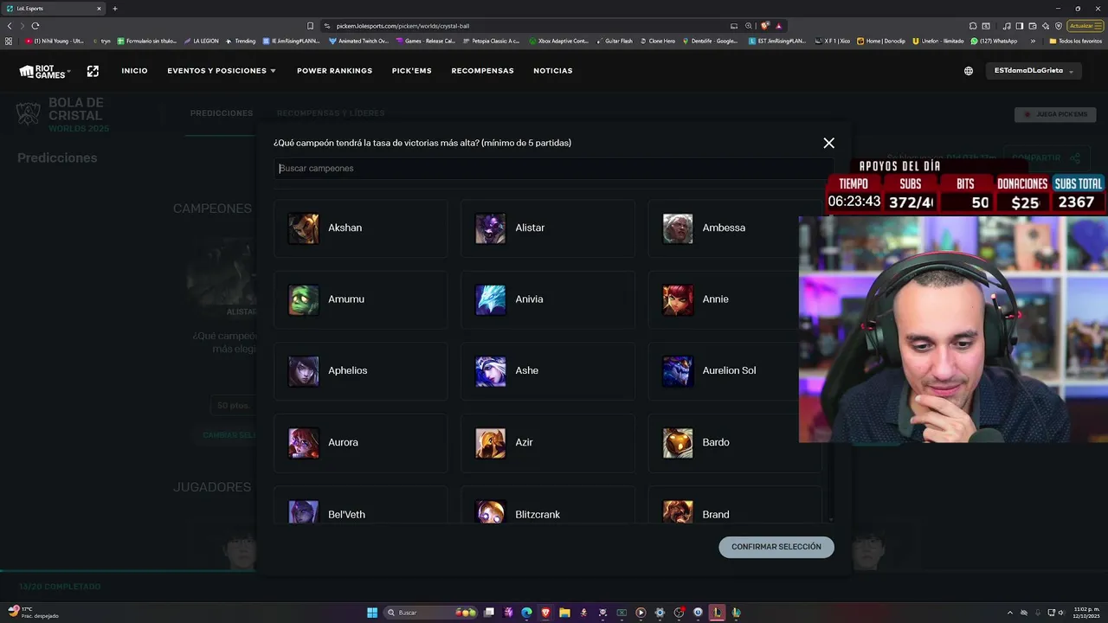1108x623 pixels.
Task: Click the LoL Esports cross-arrows logo
Action: [93, 71]
